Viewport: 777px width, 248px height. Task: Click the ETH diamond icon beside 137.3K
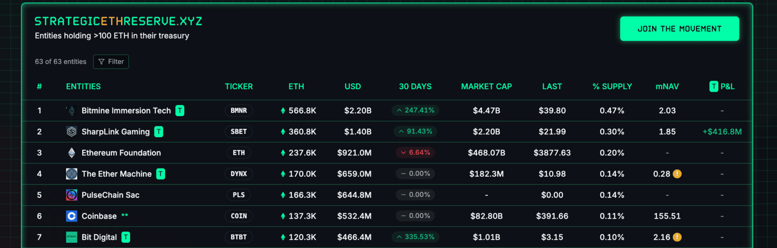tap(283, 216)
